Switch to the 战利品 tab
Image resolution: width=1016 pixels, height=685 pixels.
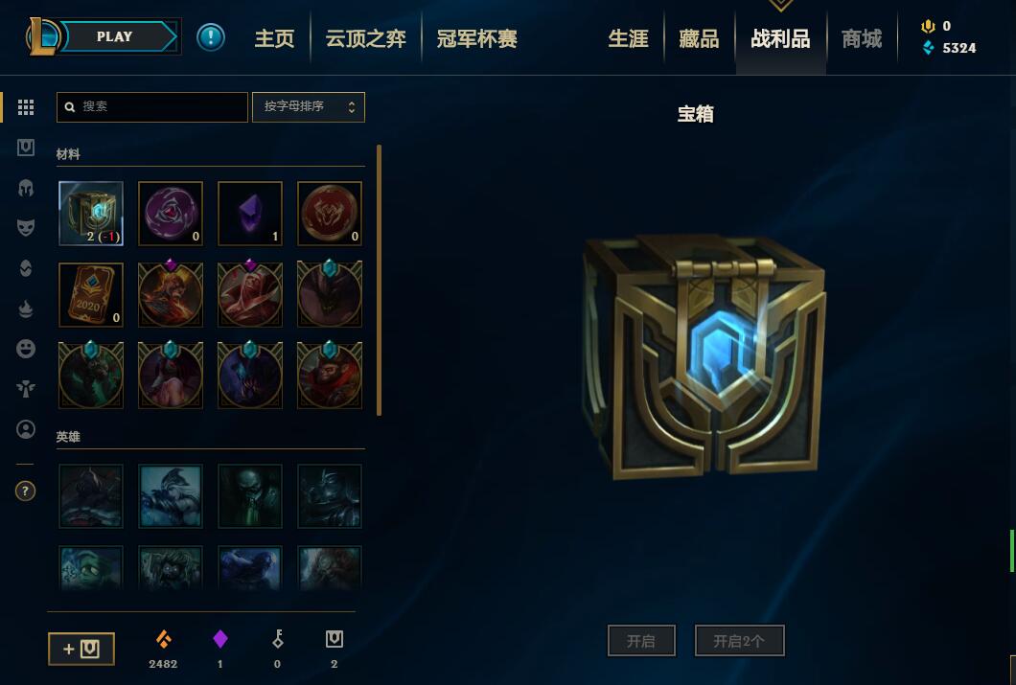pyautogui.click(x=780, y=39)
